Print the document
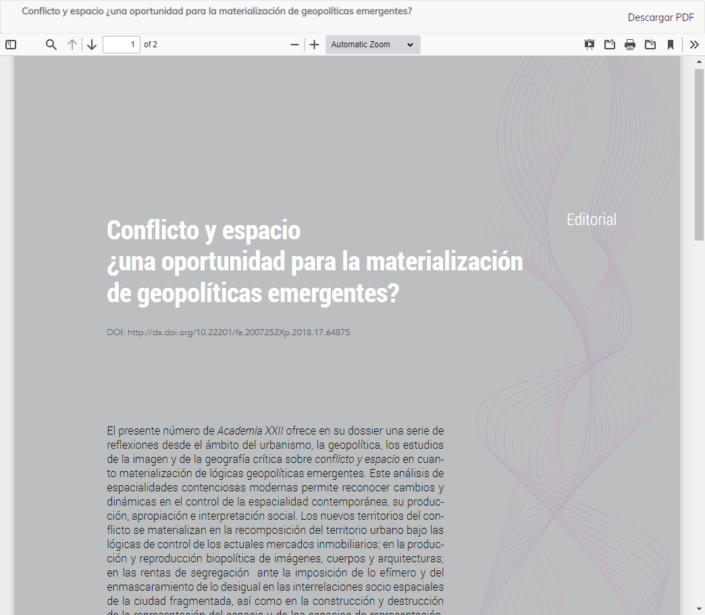The width and height of the screenshot is (705, 615). click(630, 45)
